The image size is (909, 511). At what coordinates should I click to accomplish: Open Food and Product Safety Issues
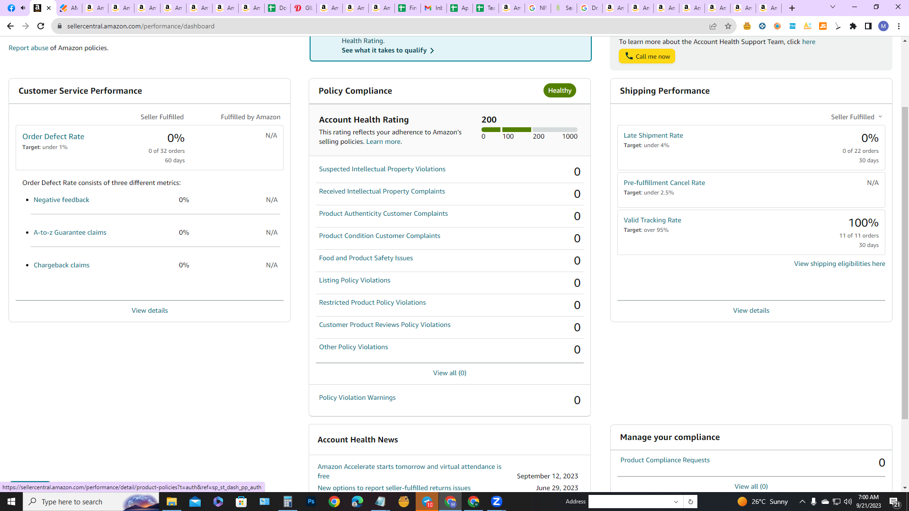366,258
